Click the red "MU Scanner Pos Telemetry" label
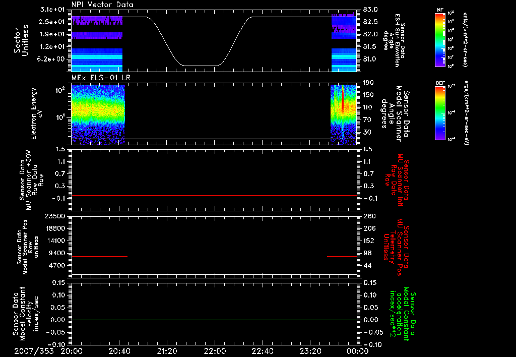Image resolution: width=516 pixels, height=357 pixels. 396,247
